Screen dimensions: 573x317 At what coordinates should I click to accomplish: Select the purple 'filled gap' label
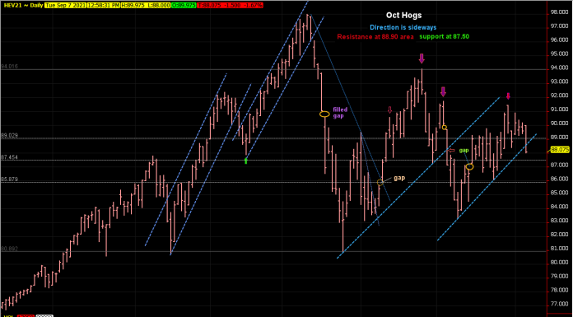pos(340,112)
